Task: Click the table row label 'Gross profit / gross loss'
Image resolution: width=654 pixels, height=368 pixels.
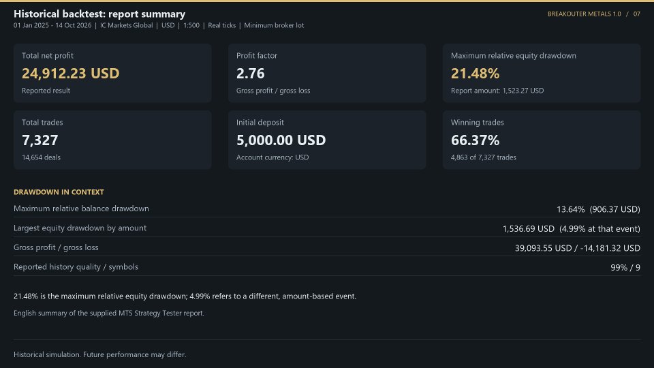Action: [x=56, y=247]
